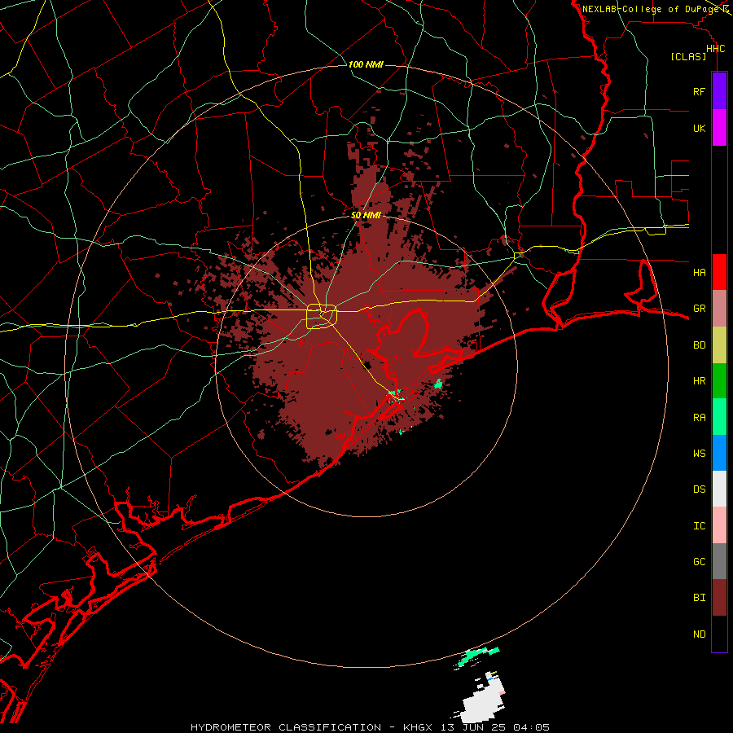
Task: Click the "HHC" product label
Action: point(715,49)
